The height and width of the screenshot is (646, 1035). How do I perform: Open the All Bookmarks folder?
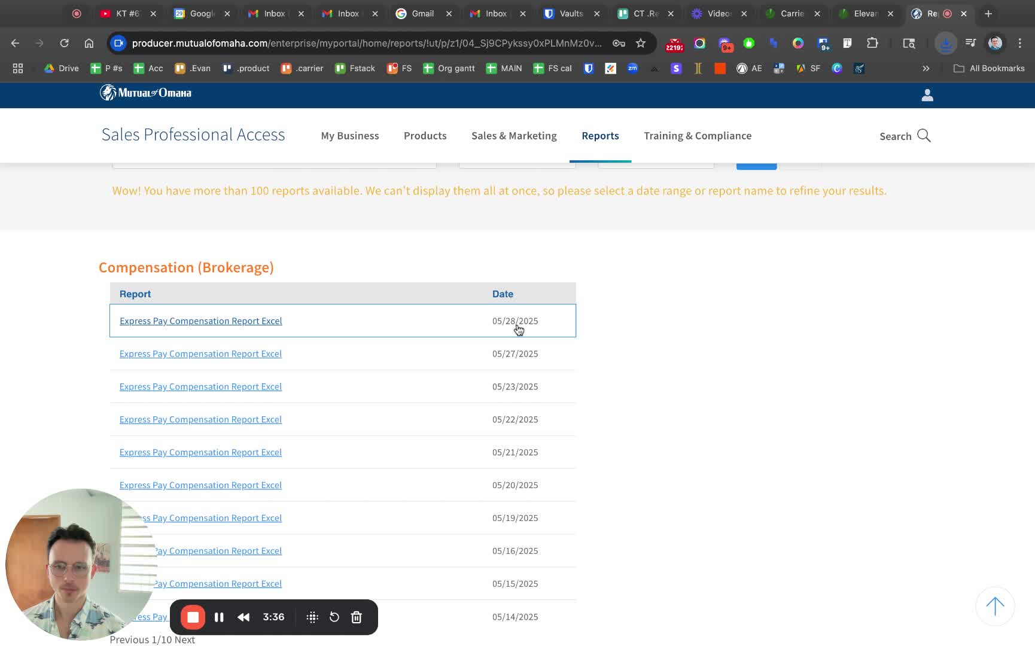(x=989, y=68)
